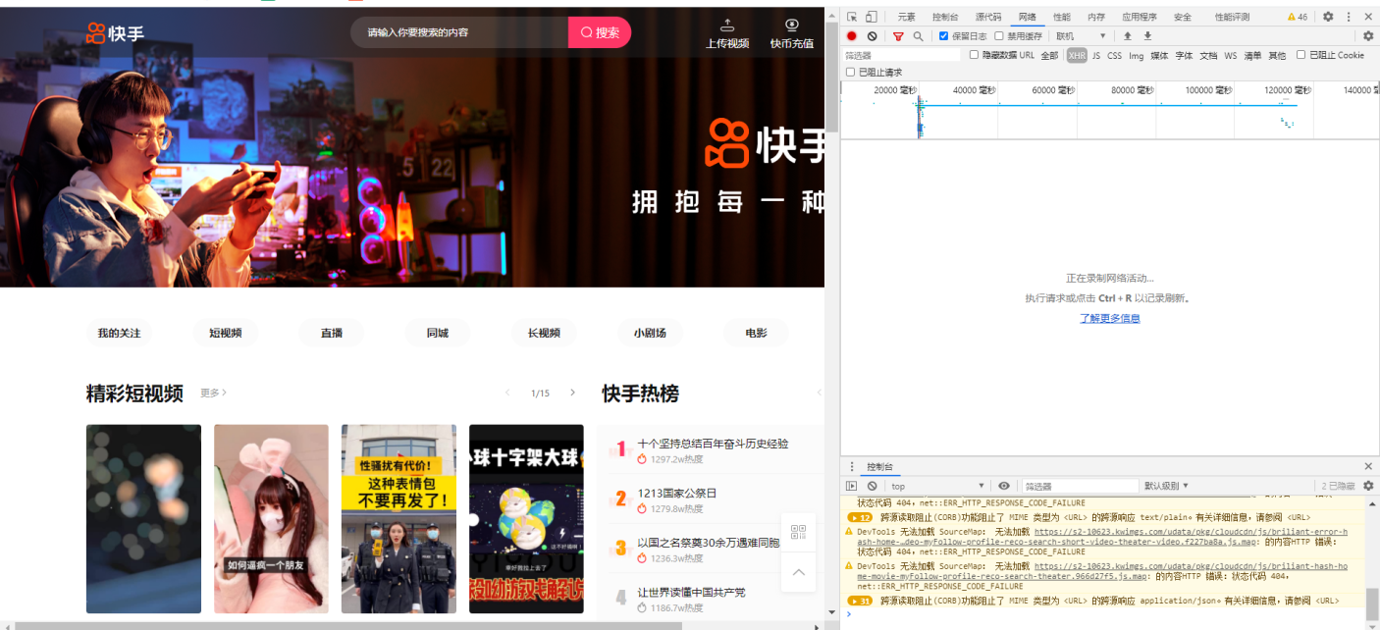Expand the grouped message with count 12

coord(861,517)
